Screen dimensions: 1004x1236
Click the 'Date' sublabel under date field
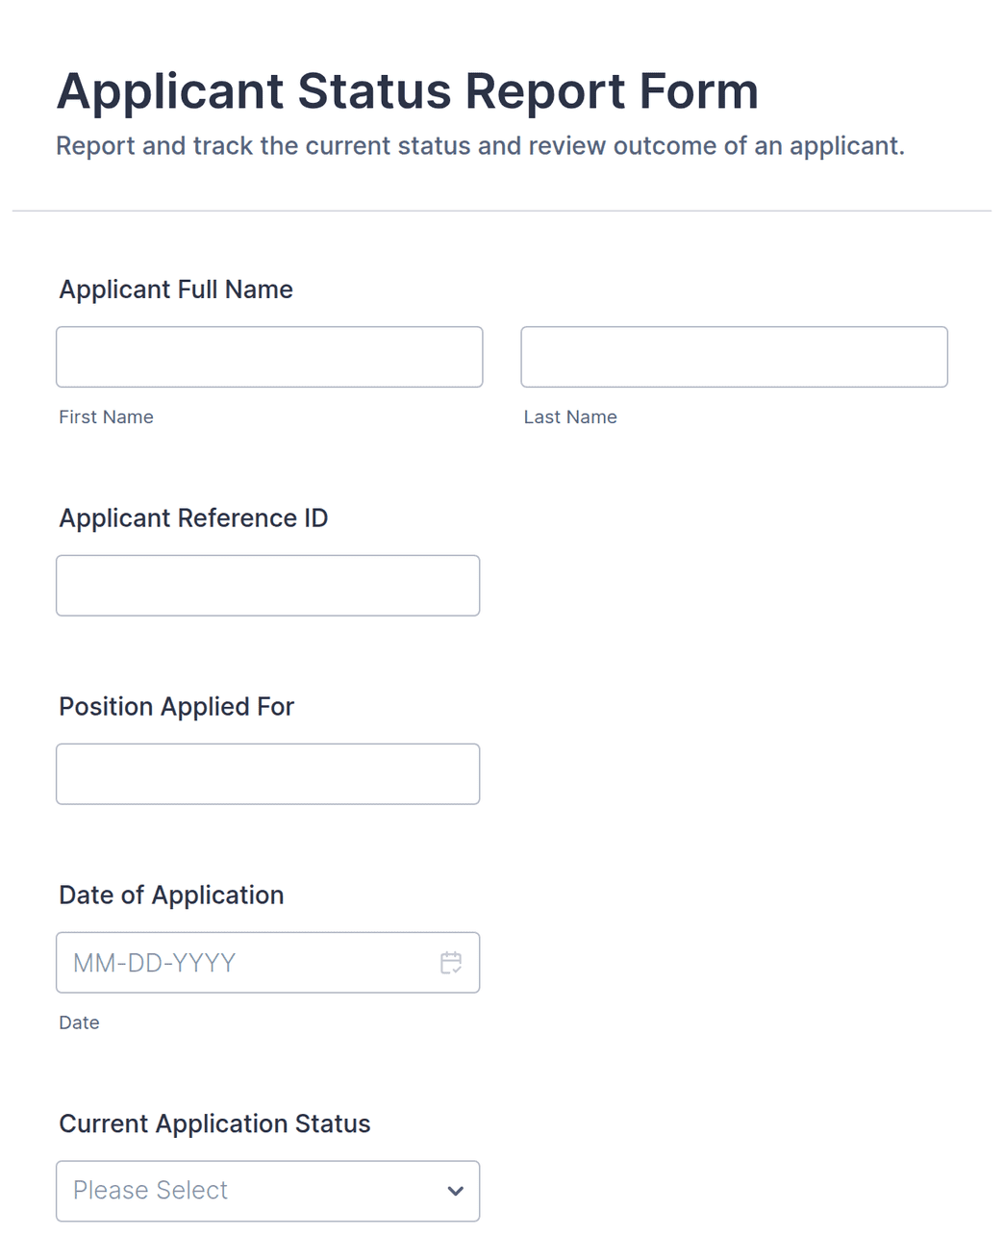(79, 1023)
